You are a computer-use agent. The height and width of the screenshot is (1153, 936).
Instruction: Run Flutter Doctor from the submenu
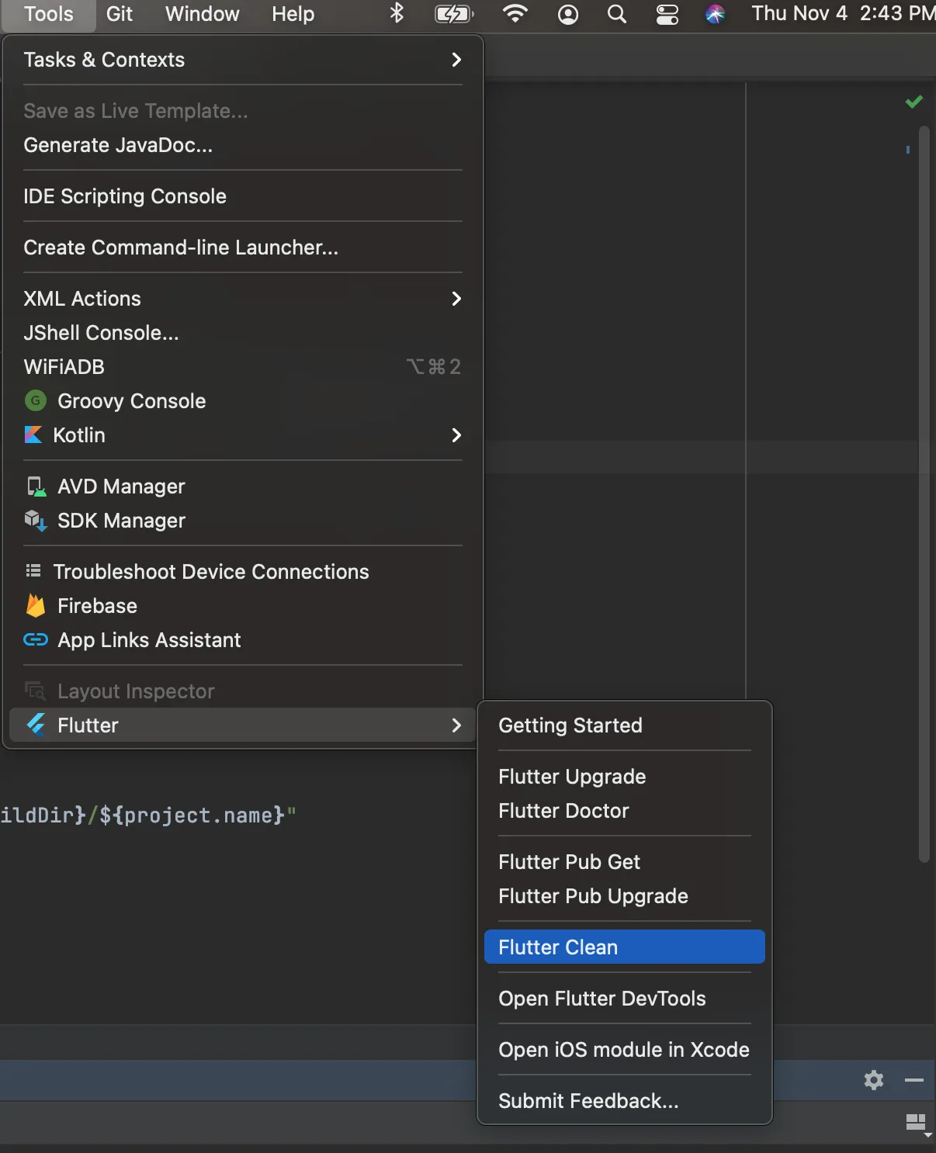pos(563,810)
